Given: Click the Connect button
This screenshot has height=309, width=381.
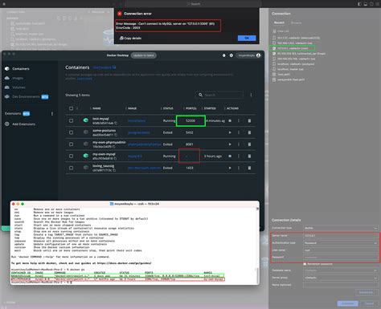Looking at the screenshot, I should click(x=348, y=303).
